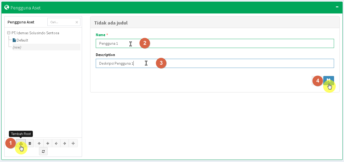Click the left arrow toolbar button
The image size is (344, 162).
click(56, 143)
